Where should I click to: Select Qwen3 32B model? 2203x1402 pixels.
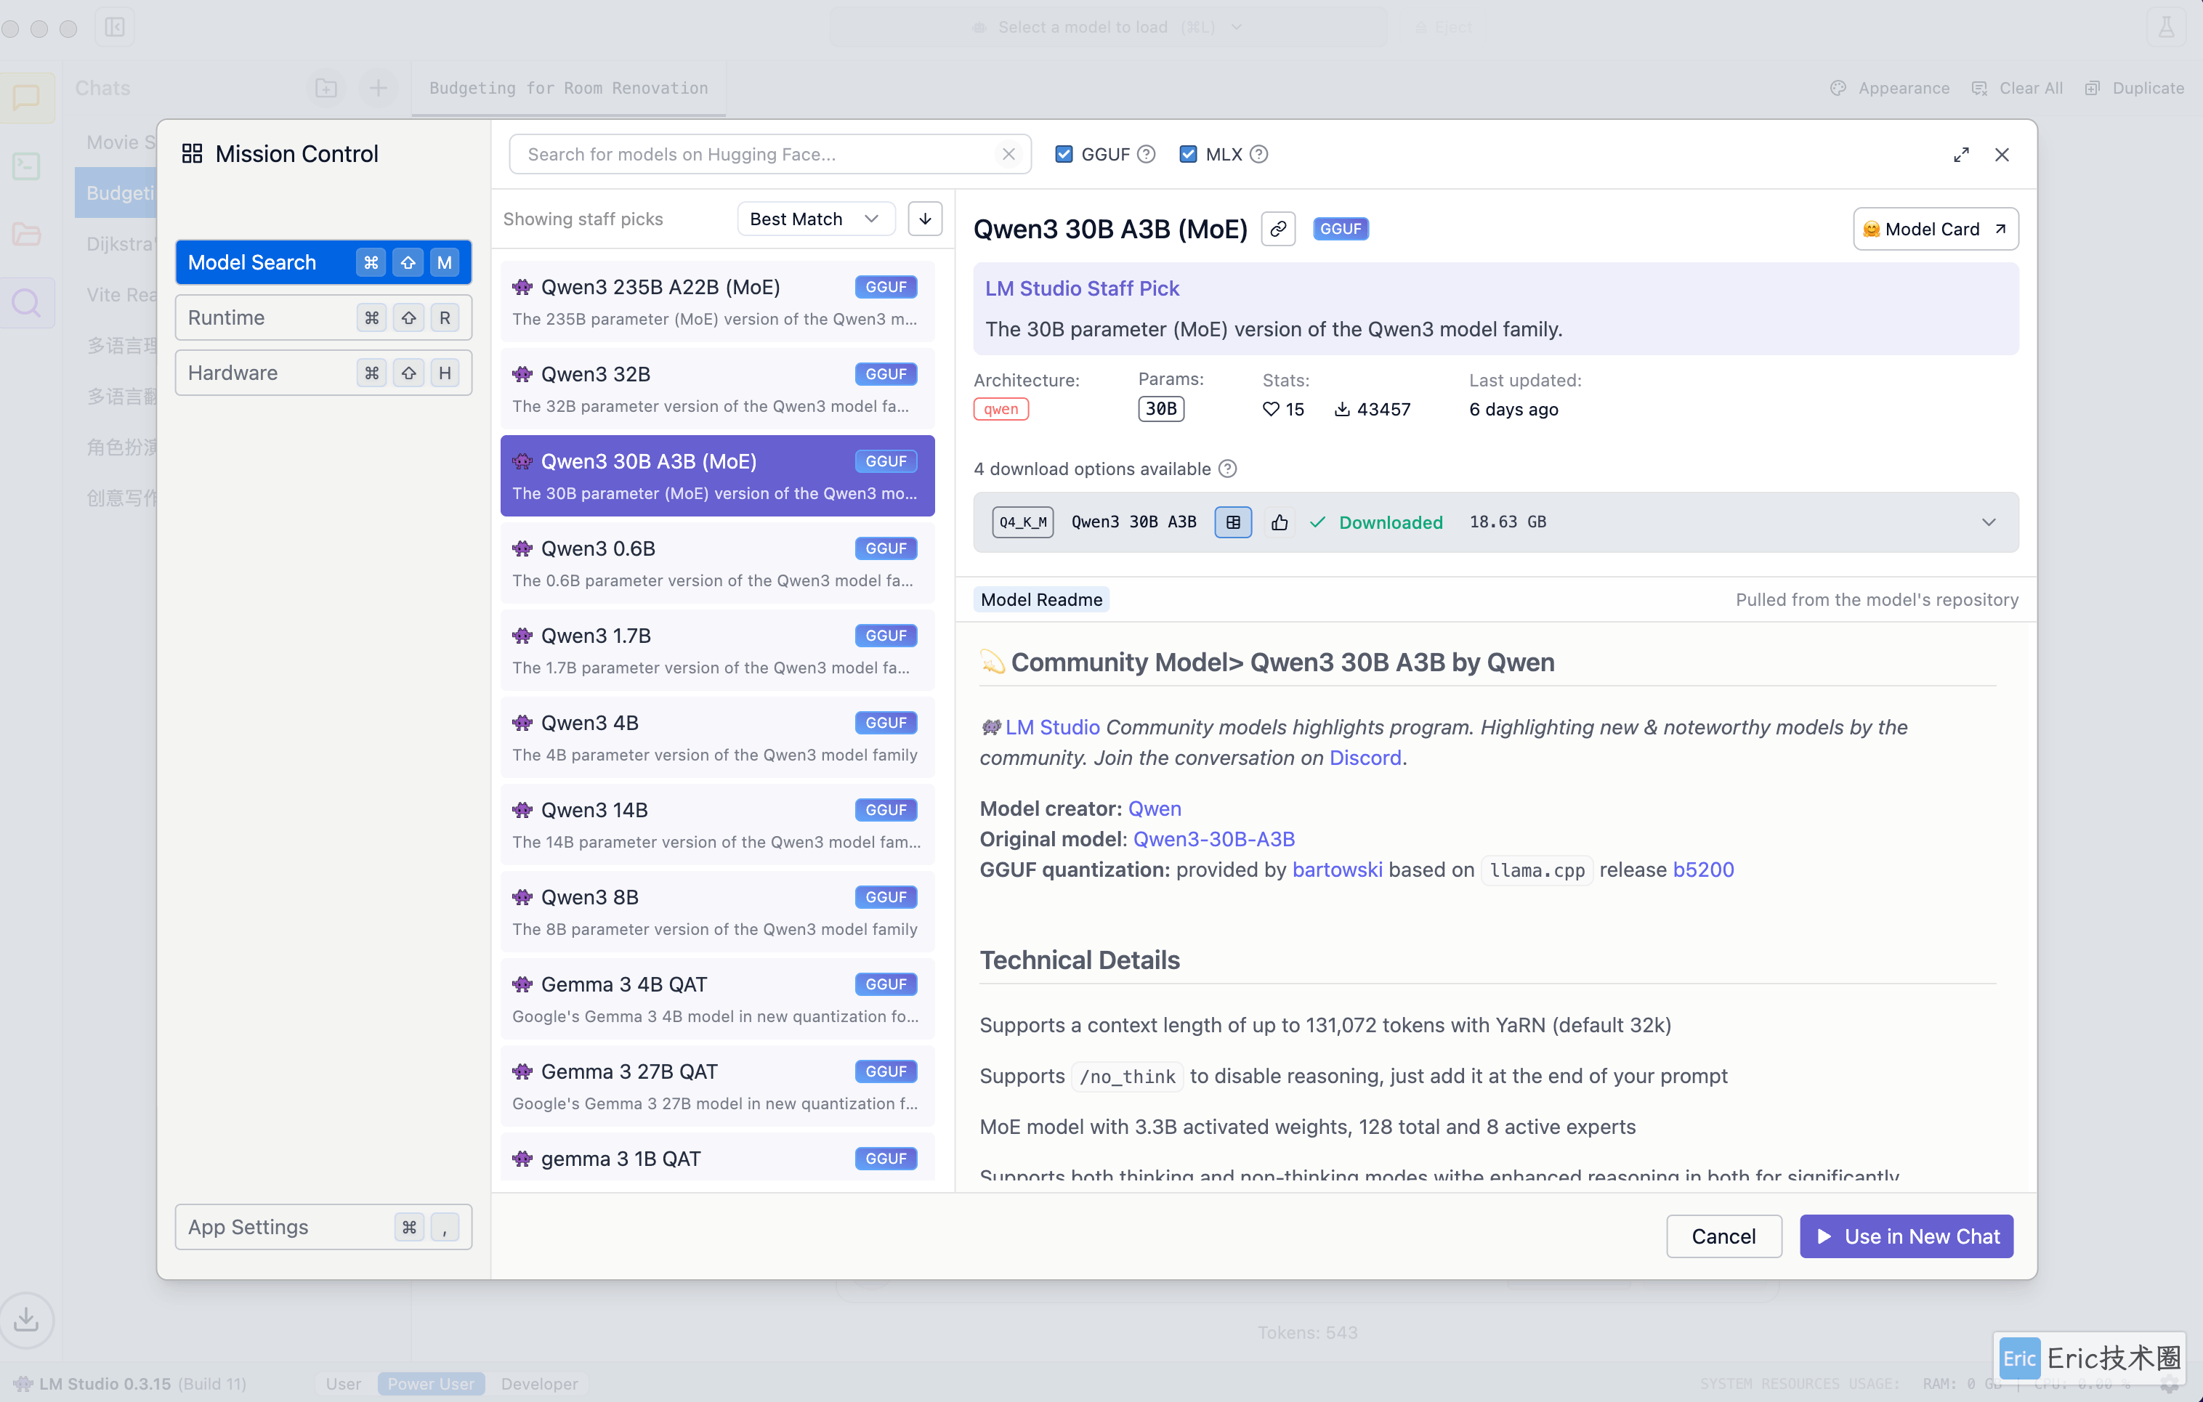click(717, 389)
